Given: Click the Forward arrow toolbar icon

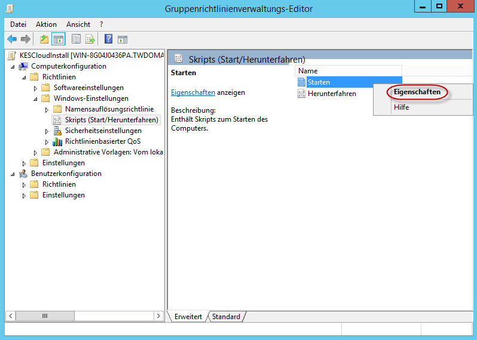Looking at the screenshot, I should pyautogui.click(x=26, y=39).
